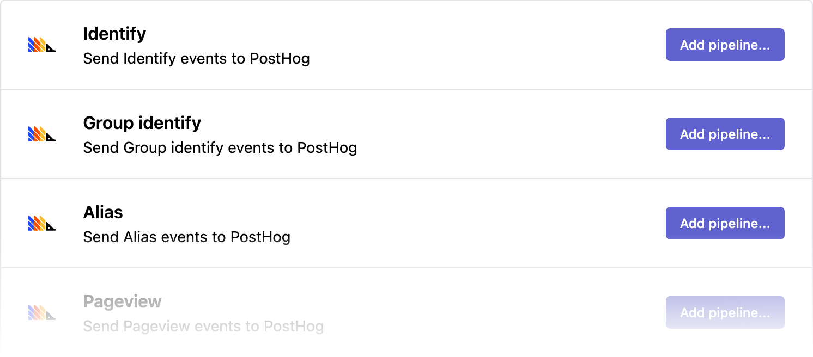813x357 pixels.
Task: Click the Group identify description text
Action: pyautogui.click(x=220, y=147)
